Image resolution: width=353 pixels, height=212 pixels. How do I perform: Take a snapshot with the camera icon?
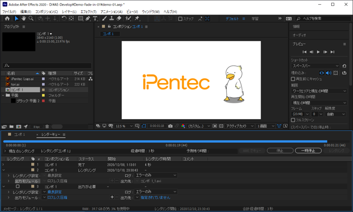(170, 126)
